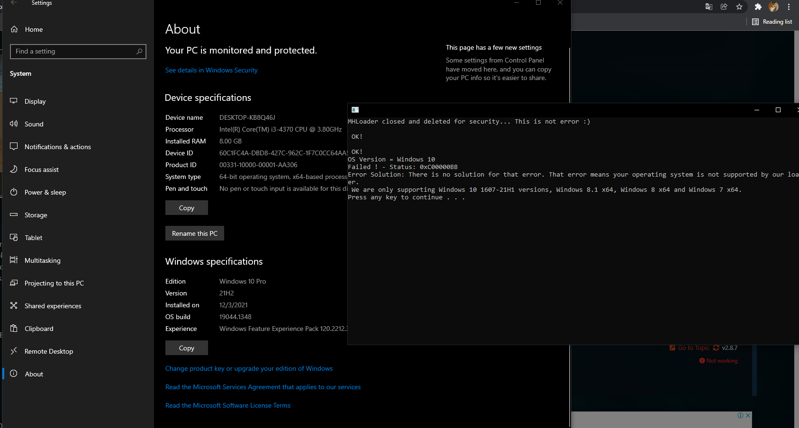Click OS build value 19044.1348

pos(235,317)
